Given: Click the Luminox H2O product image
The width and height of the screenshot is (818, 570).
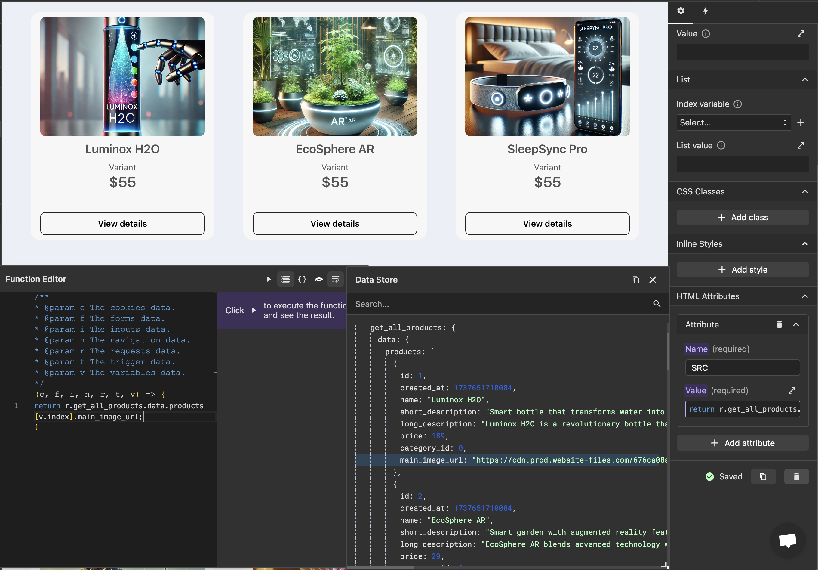Looking at the screenshot, I should (x=122, y=76).
